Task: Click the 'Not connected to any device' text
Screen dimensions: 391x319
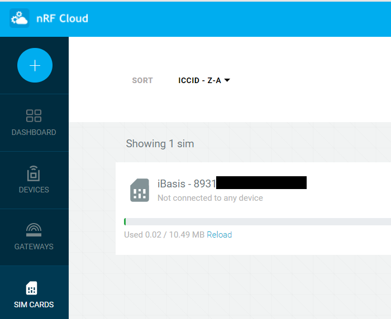Action: pyautogui.click(x=210, y=198)
